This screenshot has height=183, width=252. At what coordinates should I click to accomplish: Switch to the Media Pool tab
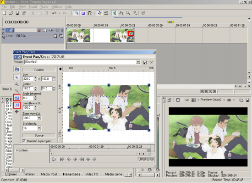[49, 174]
